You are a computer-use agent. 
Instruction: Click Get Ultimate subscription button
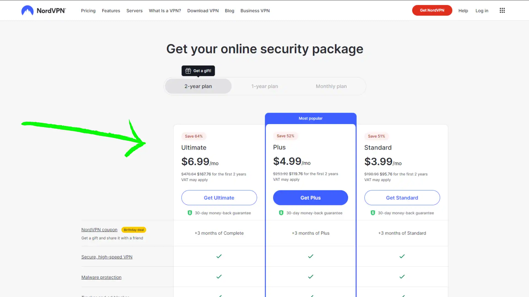point(219,198)
